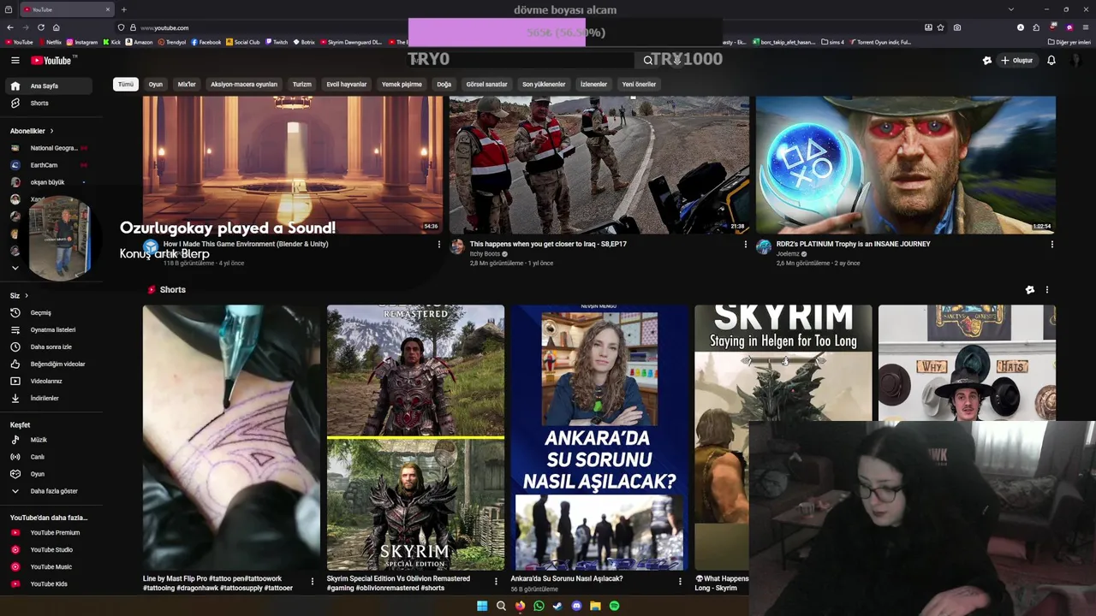Open Ana Sayfa in the sidebar
This screenshot has height=616, width=1096.
pos(50,86)
